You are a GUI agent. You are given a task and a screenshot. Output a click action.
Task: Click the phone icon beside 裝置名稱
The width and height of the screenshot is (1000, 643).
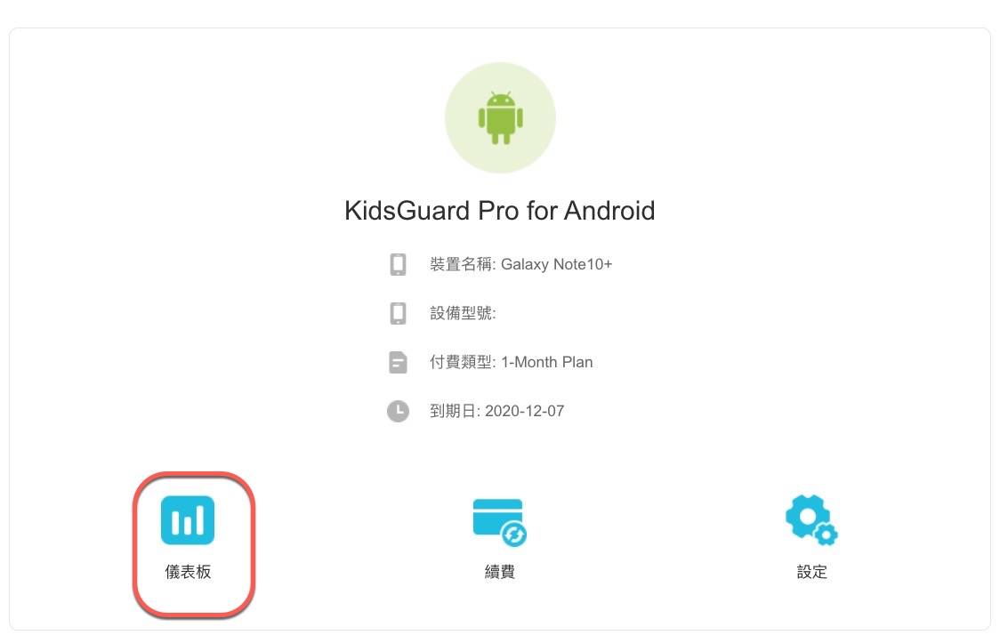(x=398, y=264)
